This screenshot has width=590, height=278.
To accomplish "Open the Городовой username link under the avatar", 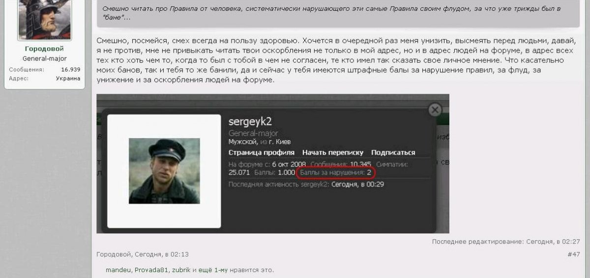I will (x=44, y=49).
